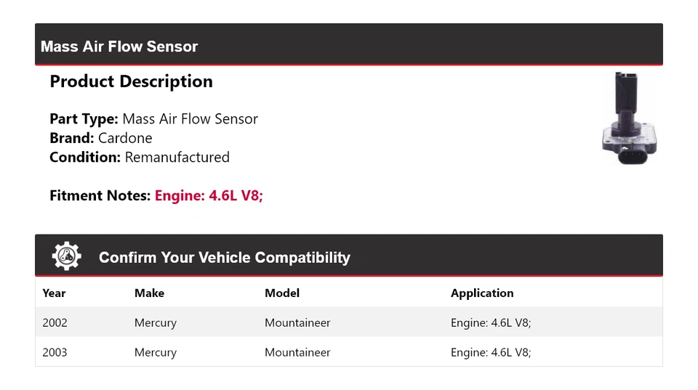Click the Brand: Cardone line

pyautogui.click(x=101, y=138)
